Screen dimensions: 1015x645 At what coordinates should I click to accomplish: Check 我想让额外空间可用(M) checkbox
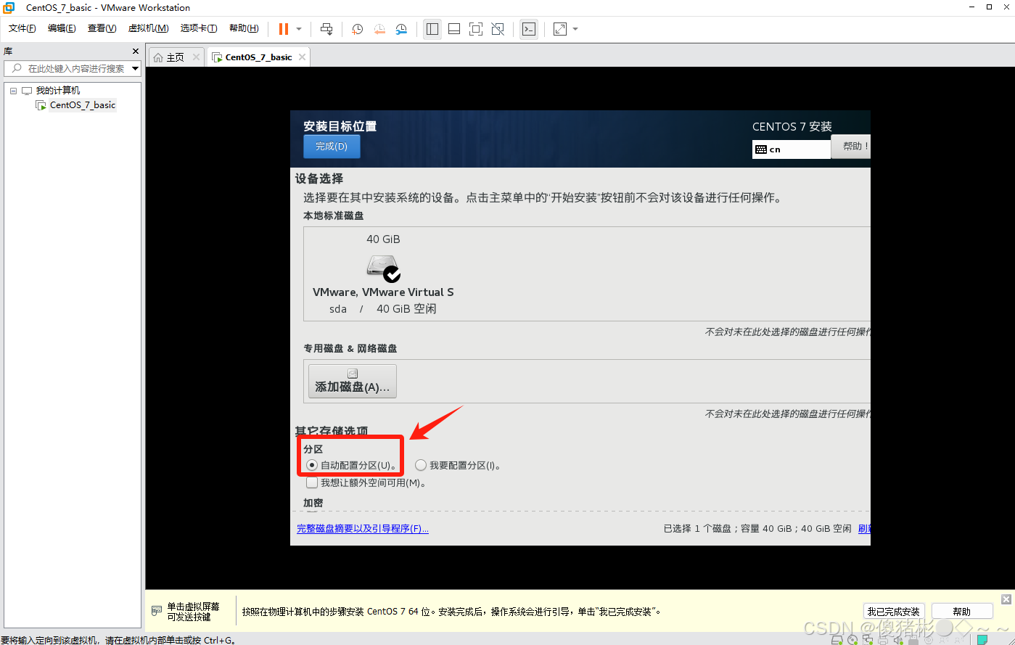coord(312,482)
